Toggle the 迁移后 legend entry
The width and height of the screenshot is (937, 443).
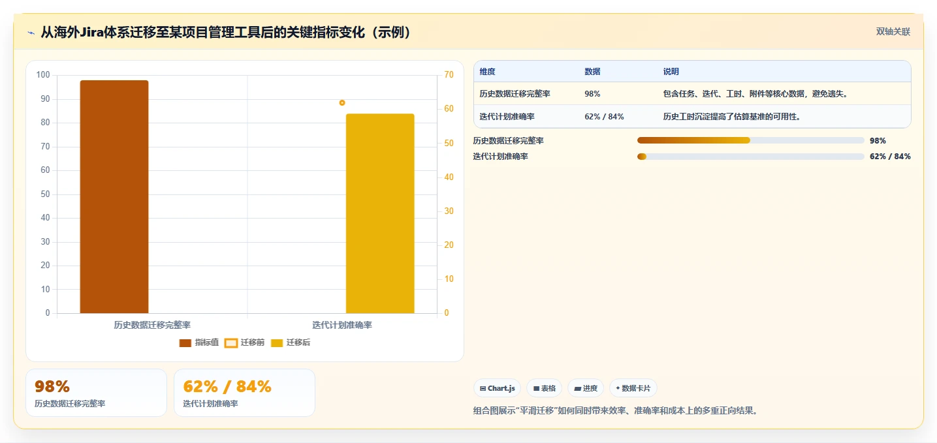(291, 343)
